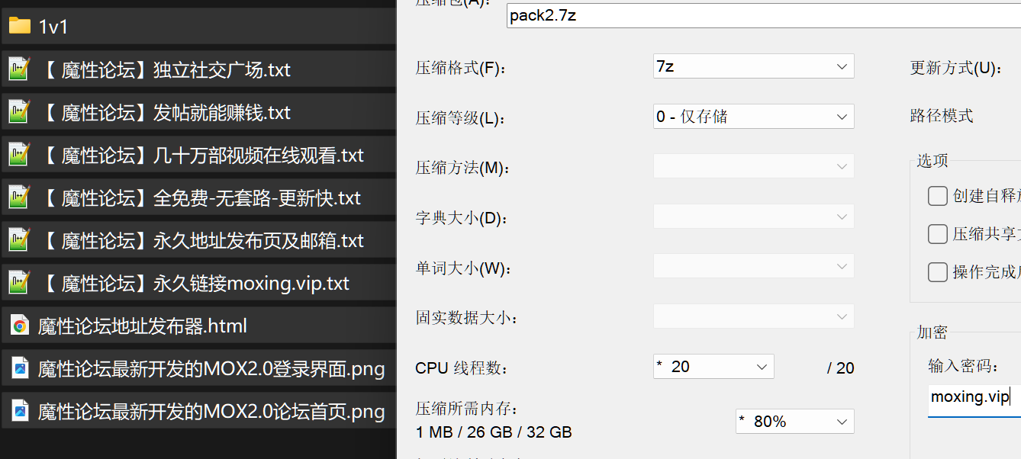Click the 1v1 folder icon
Image resolution: width=1021 pixels, height=459 pixels.
tap(20, 27)
